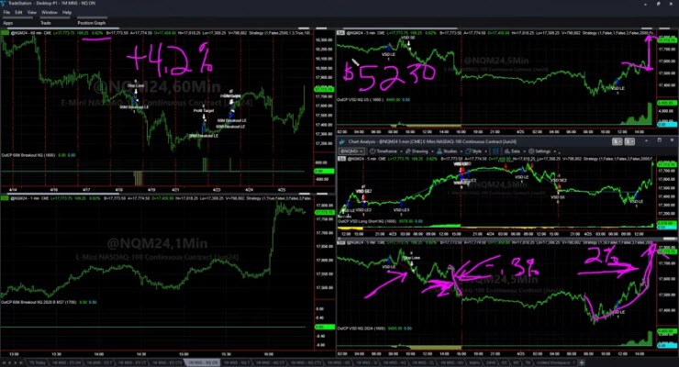Click the VSD LE marker in top-right 5 min chart
679x367 pixels.
tap(388, 54)
